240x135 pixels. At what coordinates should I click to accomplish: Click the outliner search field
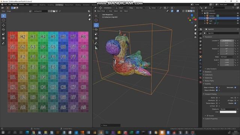(217, 7)
